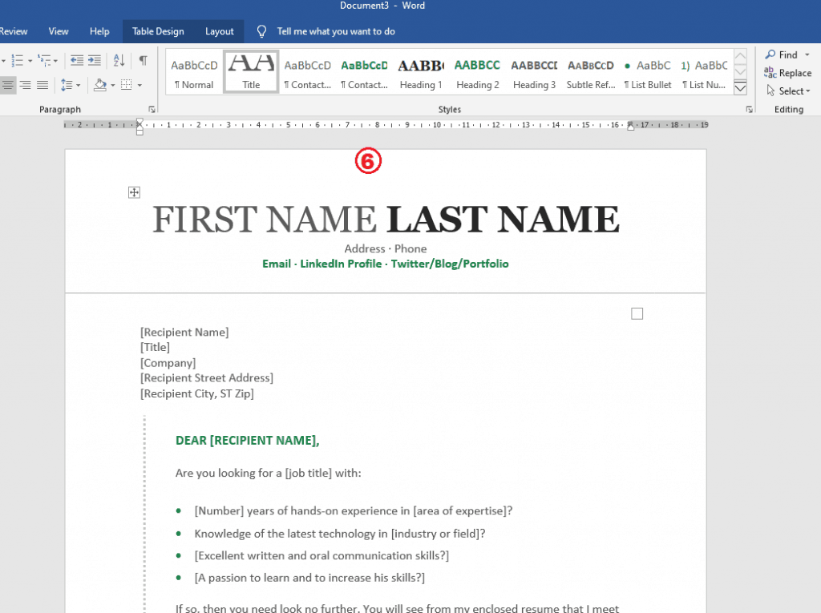Open the Help tab

point(99,31)
